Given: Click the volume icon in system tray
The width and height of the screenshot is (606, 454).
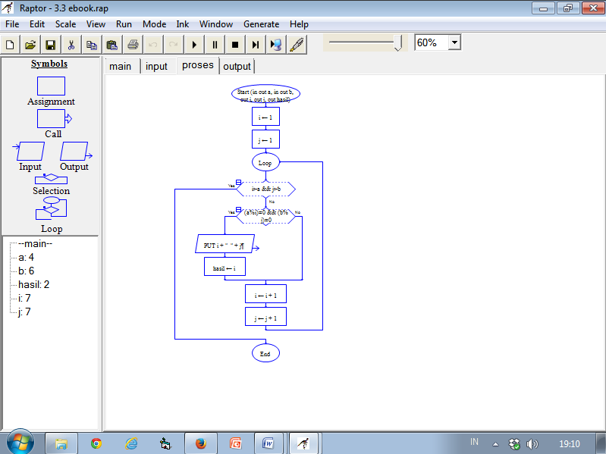Looking at the screenshot, I should click(532, 444).
